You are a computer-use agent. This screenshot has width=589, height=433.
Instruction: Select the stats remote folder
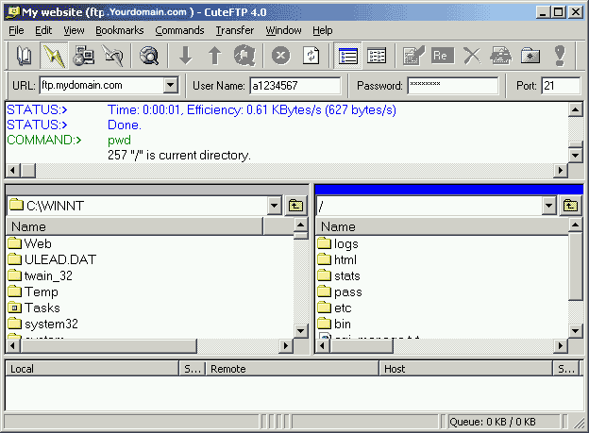click(339, 275)
